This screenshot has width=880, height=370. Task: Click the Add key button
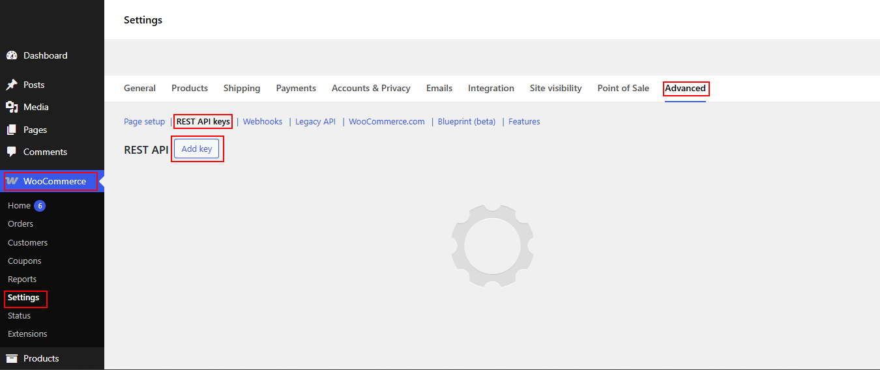tap(197, 149)
